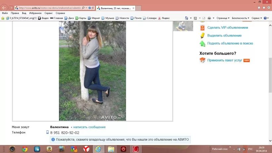Image resolution: width=272 pixels, height=153 pixels.
Task: Open the Страница dropdown menu
Action: pyautogui.click(x=223, y=18)
